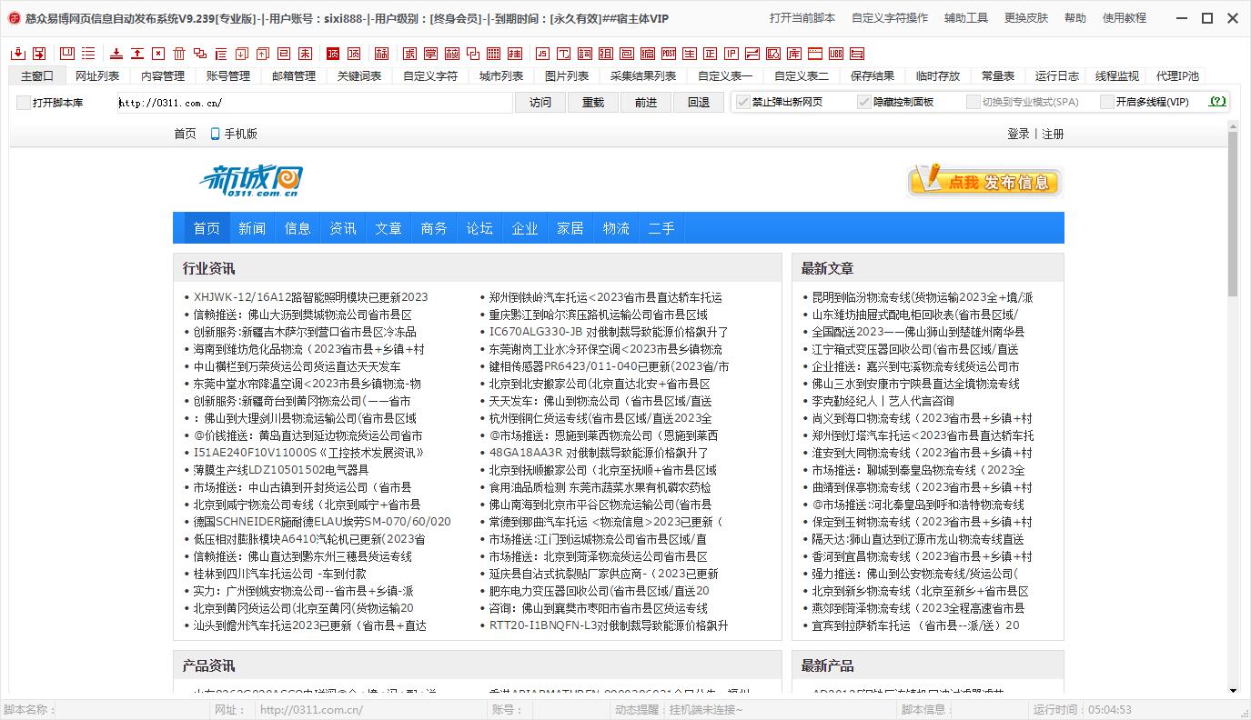Click the UBB toolbar icon
1251x720 pixels.
835,54
